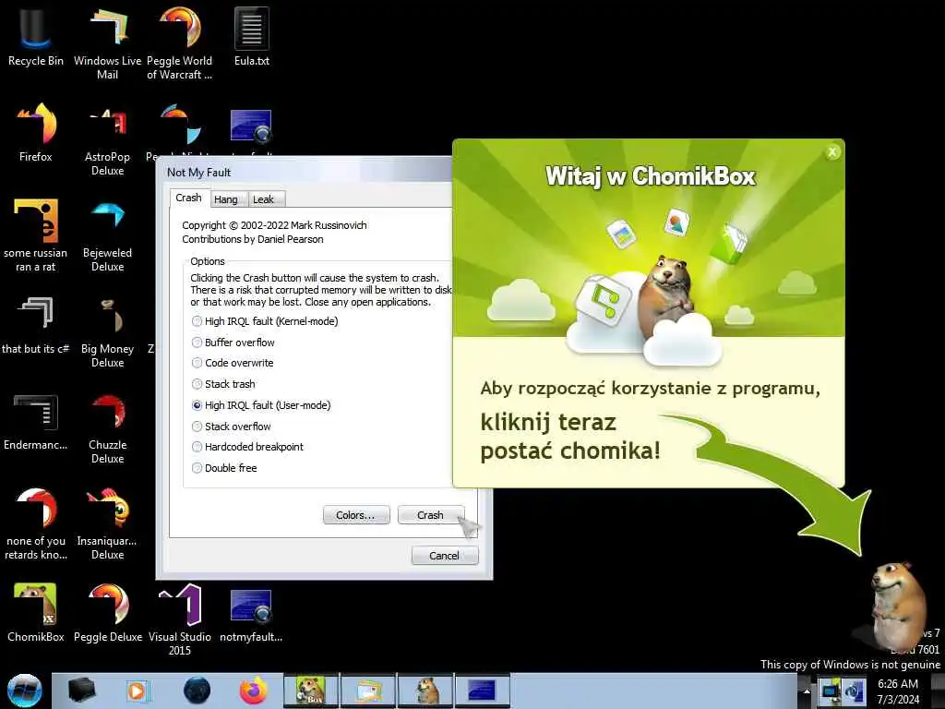This screenshot has height=709, width=945.
Task: Select the Buffer overflow option
Action: tap(233, 342)
